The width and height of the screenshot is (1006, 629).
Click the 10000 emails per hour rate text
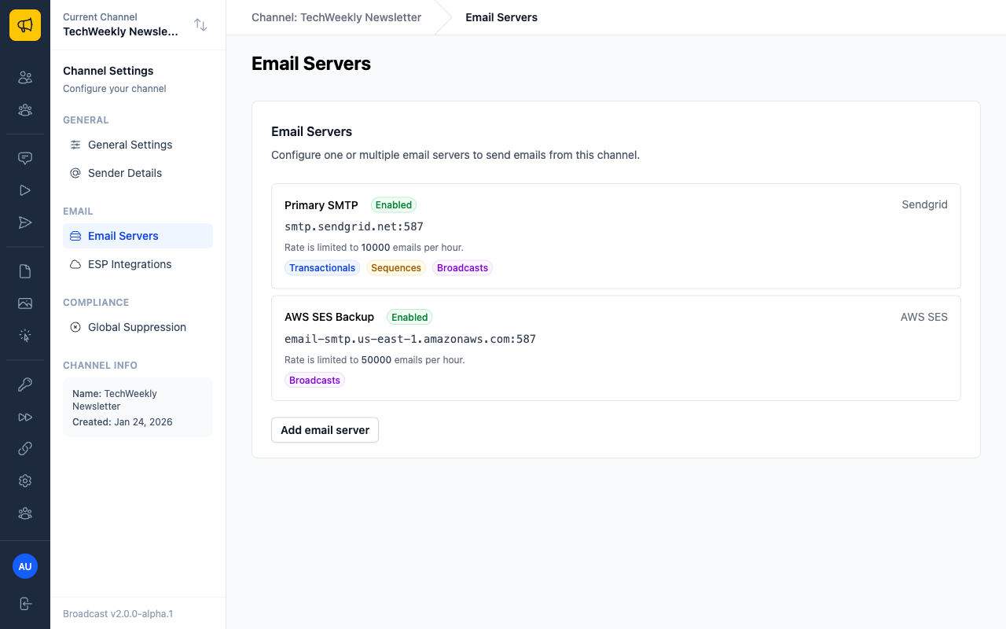click(374, 247)
